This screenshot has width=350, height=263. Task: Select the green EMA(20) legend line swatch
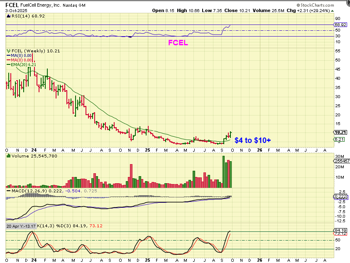8,64
